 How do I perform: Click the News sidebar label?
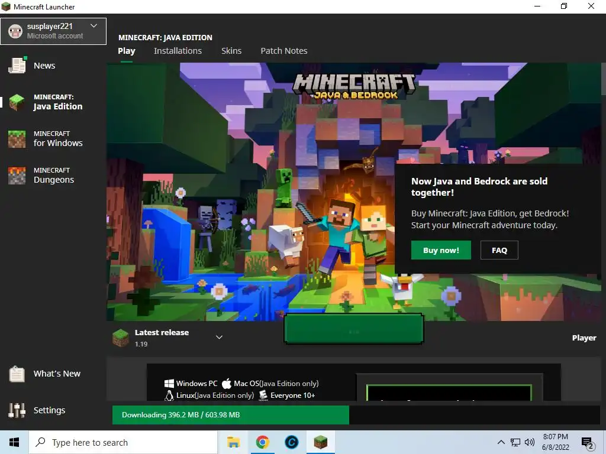[x=44, y=66]
